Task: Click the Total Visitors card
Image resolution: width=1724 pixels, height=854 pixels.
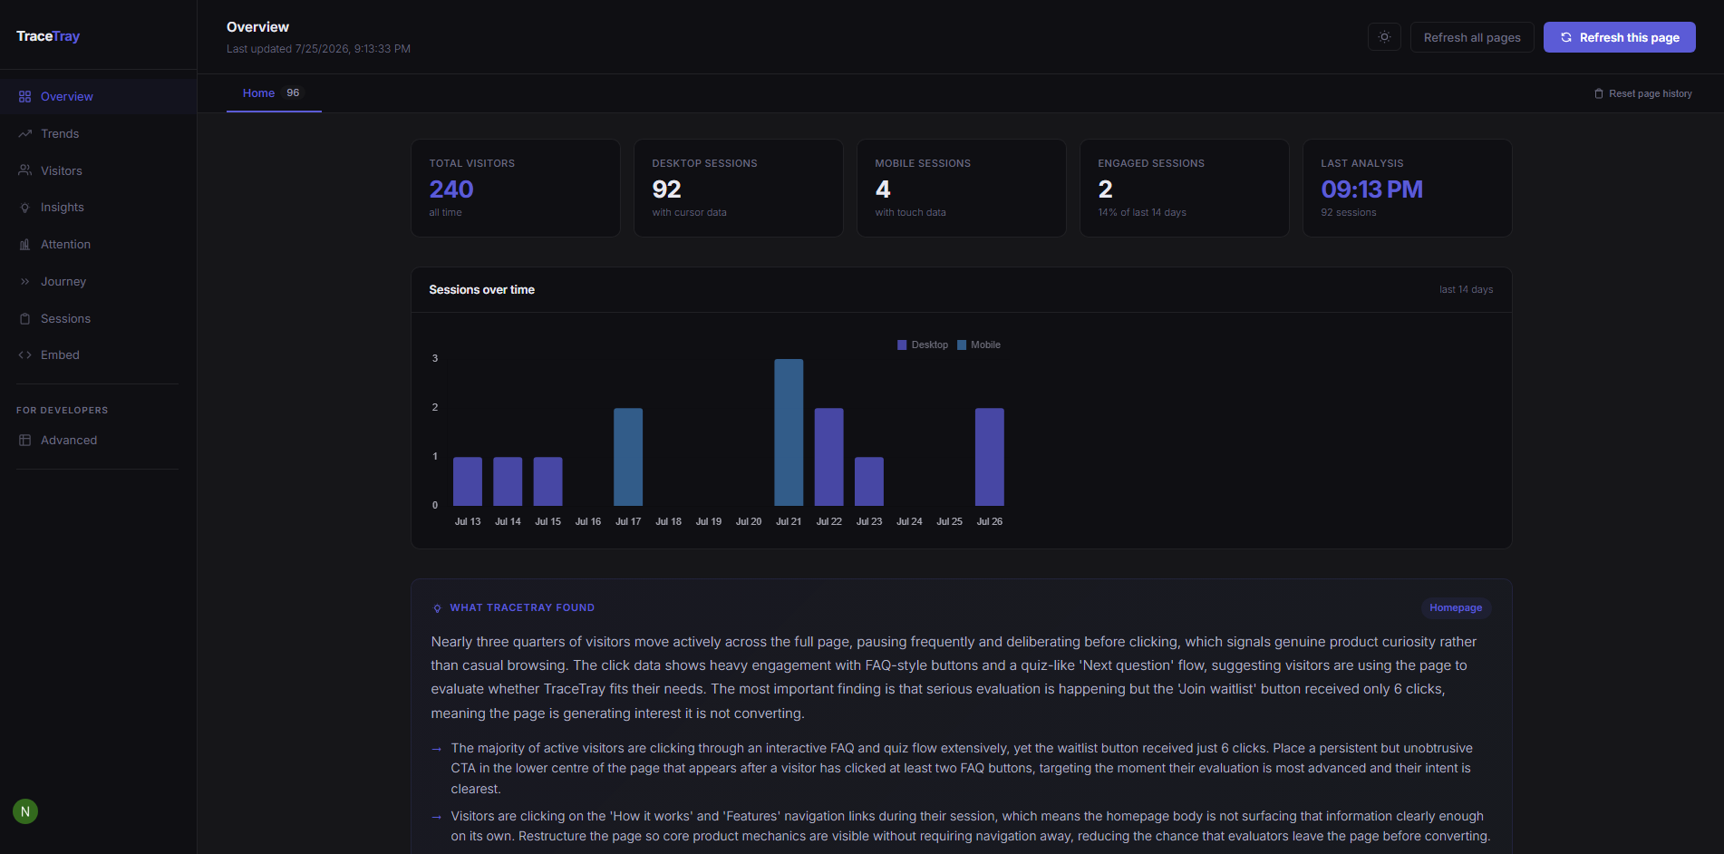Action: [x=516, y=188]
